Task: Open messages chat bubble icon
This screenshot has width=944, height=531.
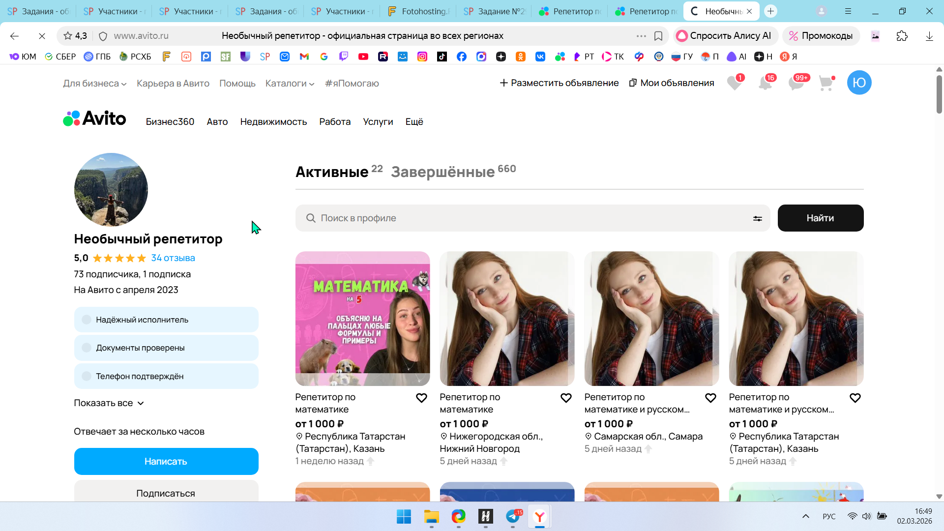Action: tap(796, 83)
